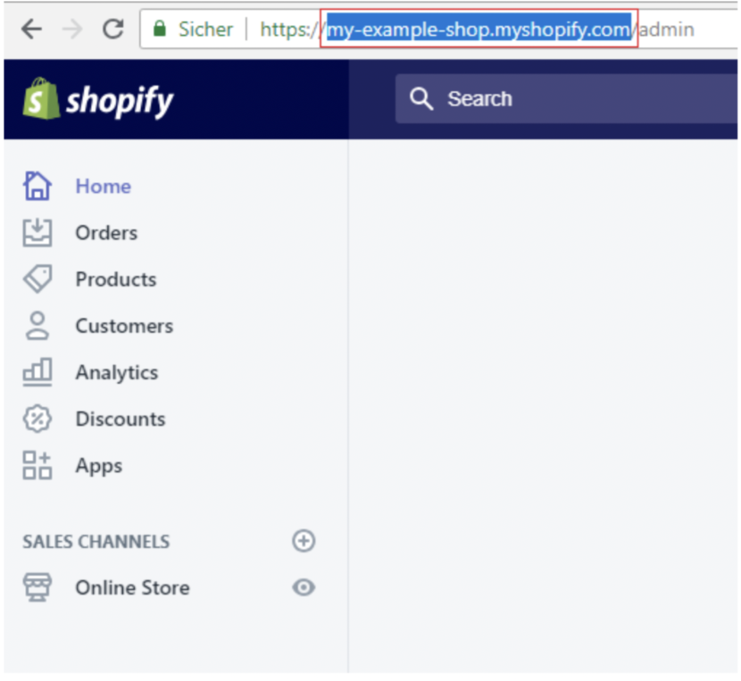Screen dimensions: 741x681
Task: Open the Apps menu item
Action: point(99,466)
